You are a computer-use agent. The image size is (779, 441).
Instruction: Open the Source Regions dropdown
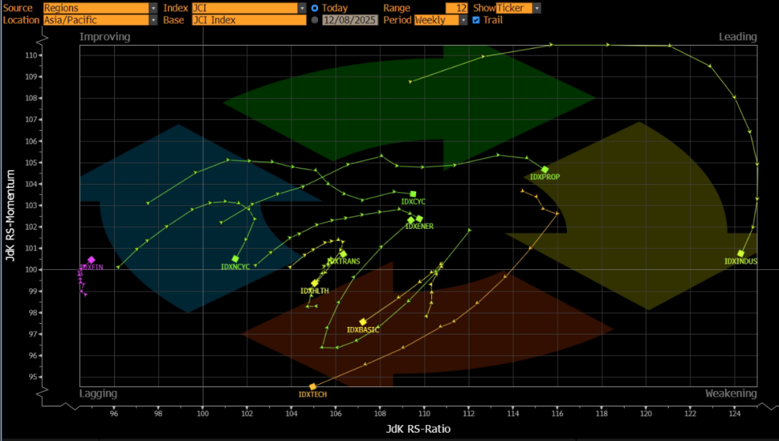(100, 8)
